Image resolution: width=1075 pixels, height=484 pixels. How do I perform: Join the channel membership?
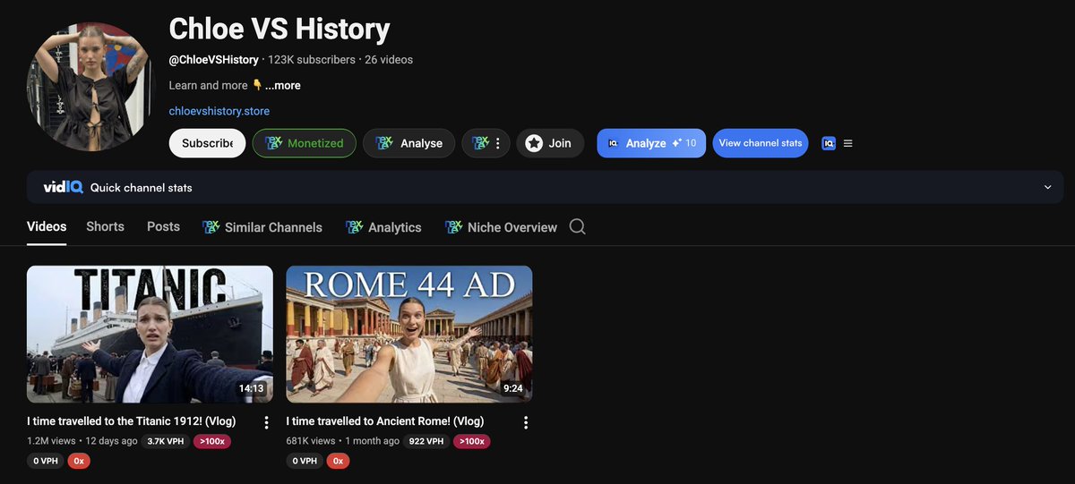tap(550, 143)
